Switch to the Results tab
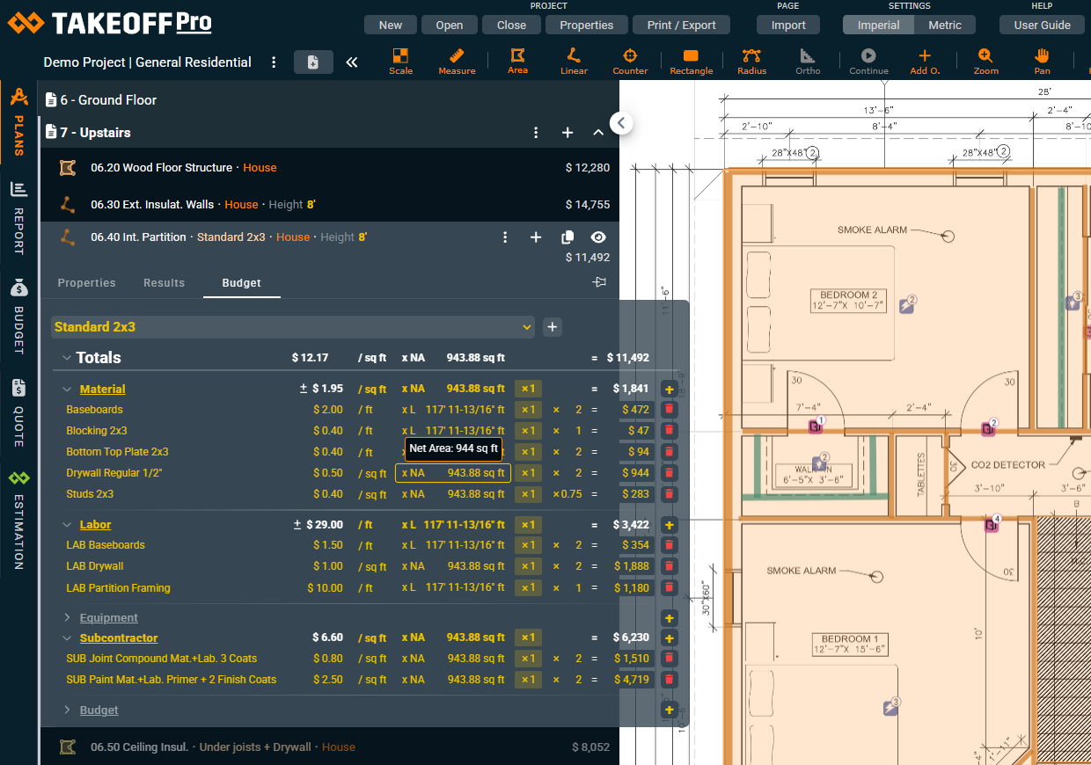Image resolution: width=1091 pixels, height=765 pixels. [164, 283]
